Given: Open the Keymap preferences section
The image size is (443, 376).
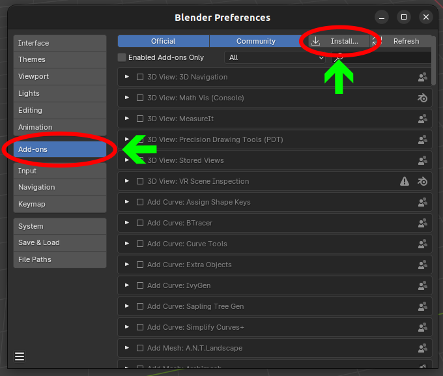Looking at the screenshot, I should (60, 204).
